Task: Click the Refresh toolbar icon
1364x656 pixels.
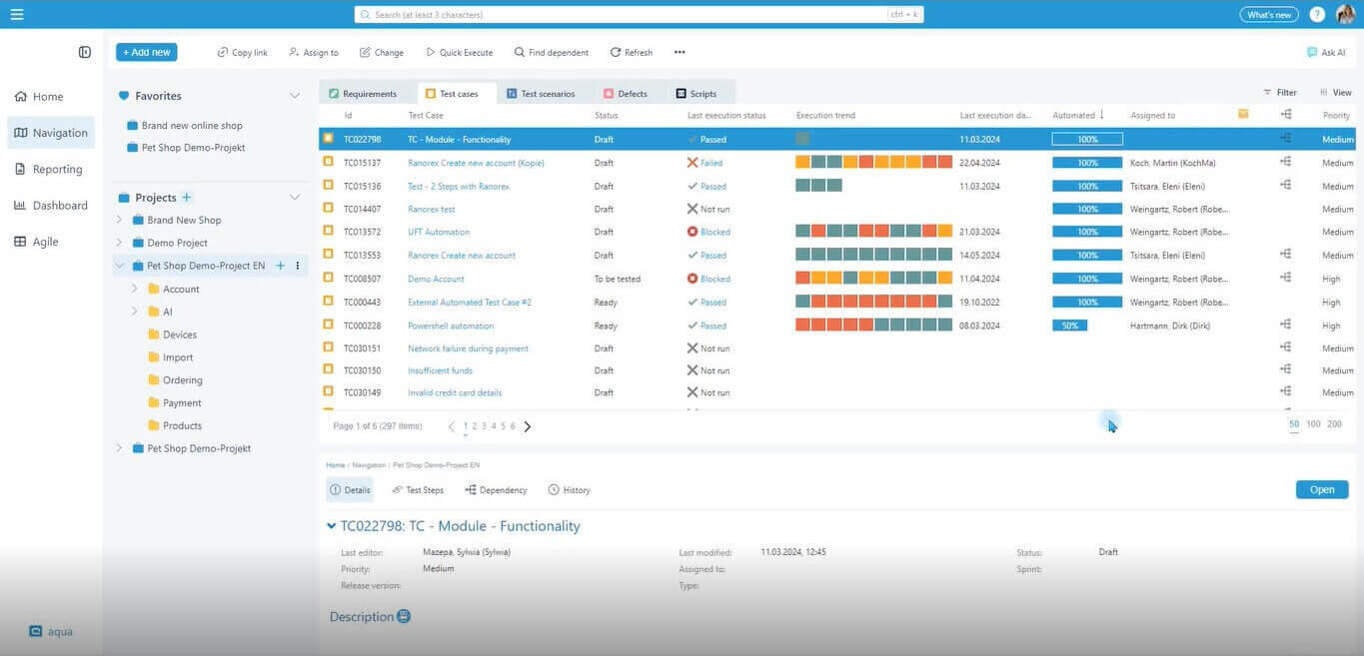Action: tap(616, 52)
